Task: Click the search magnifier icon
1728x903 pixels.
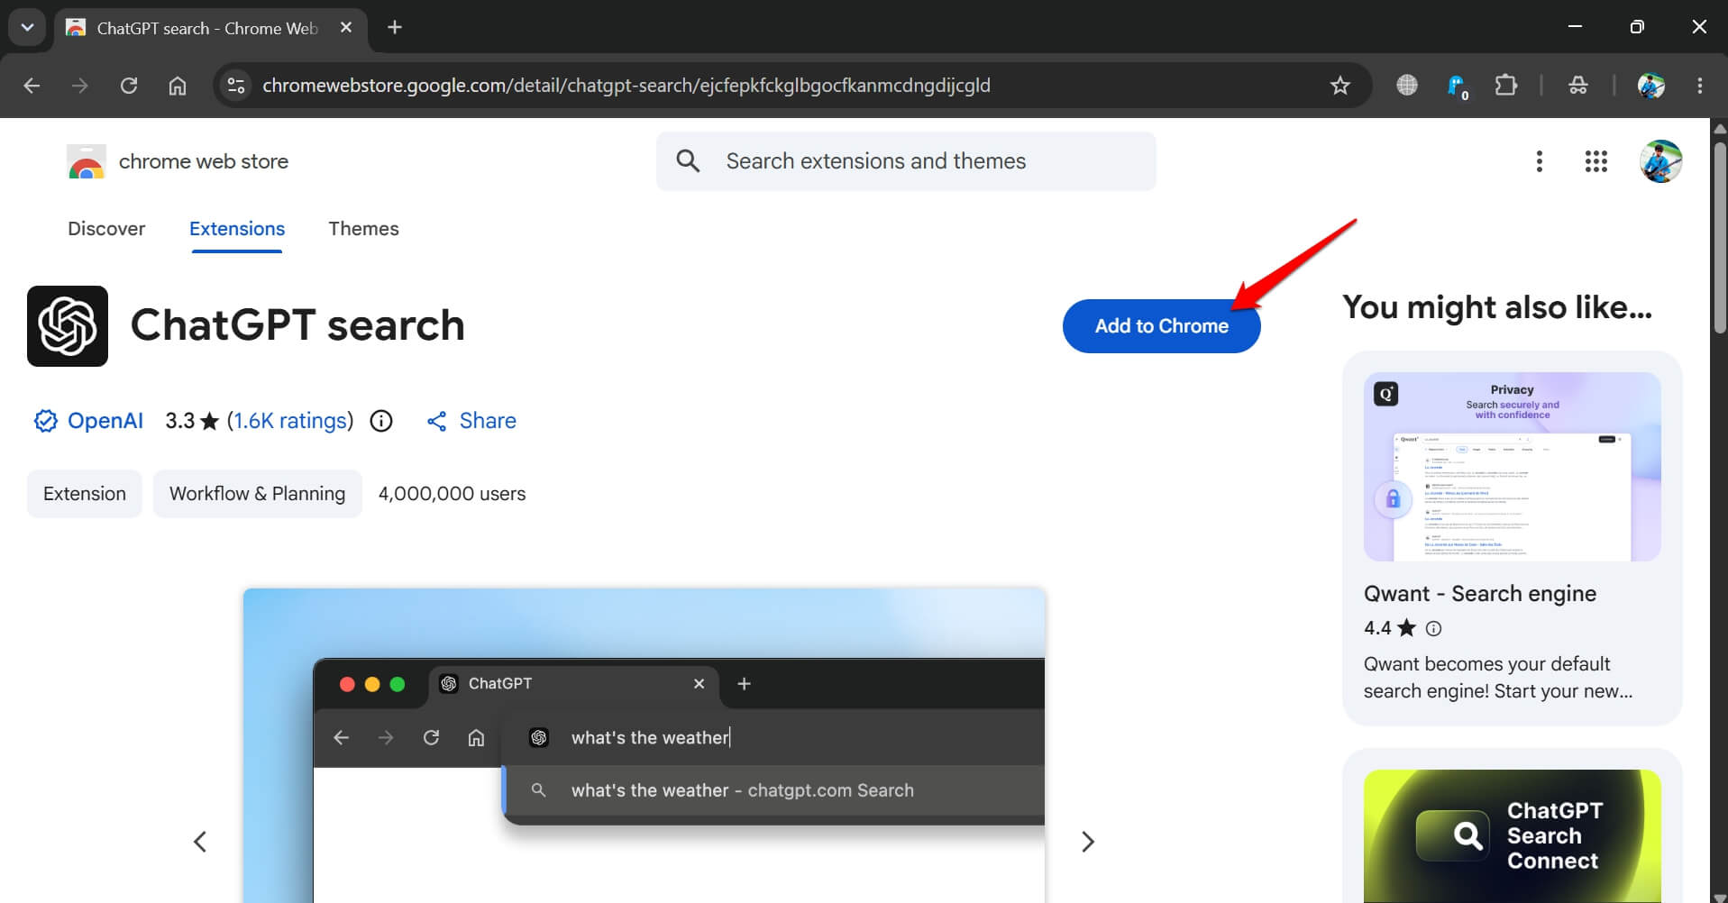Action: (x=688, y=161)
